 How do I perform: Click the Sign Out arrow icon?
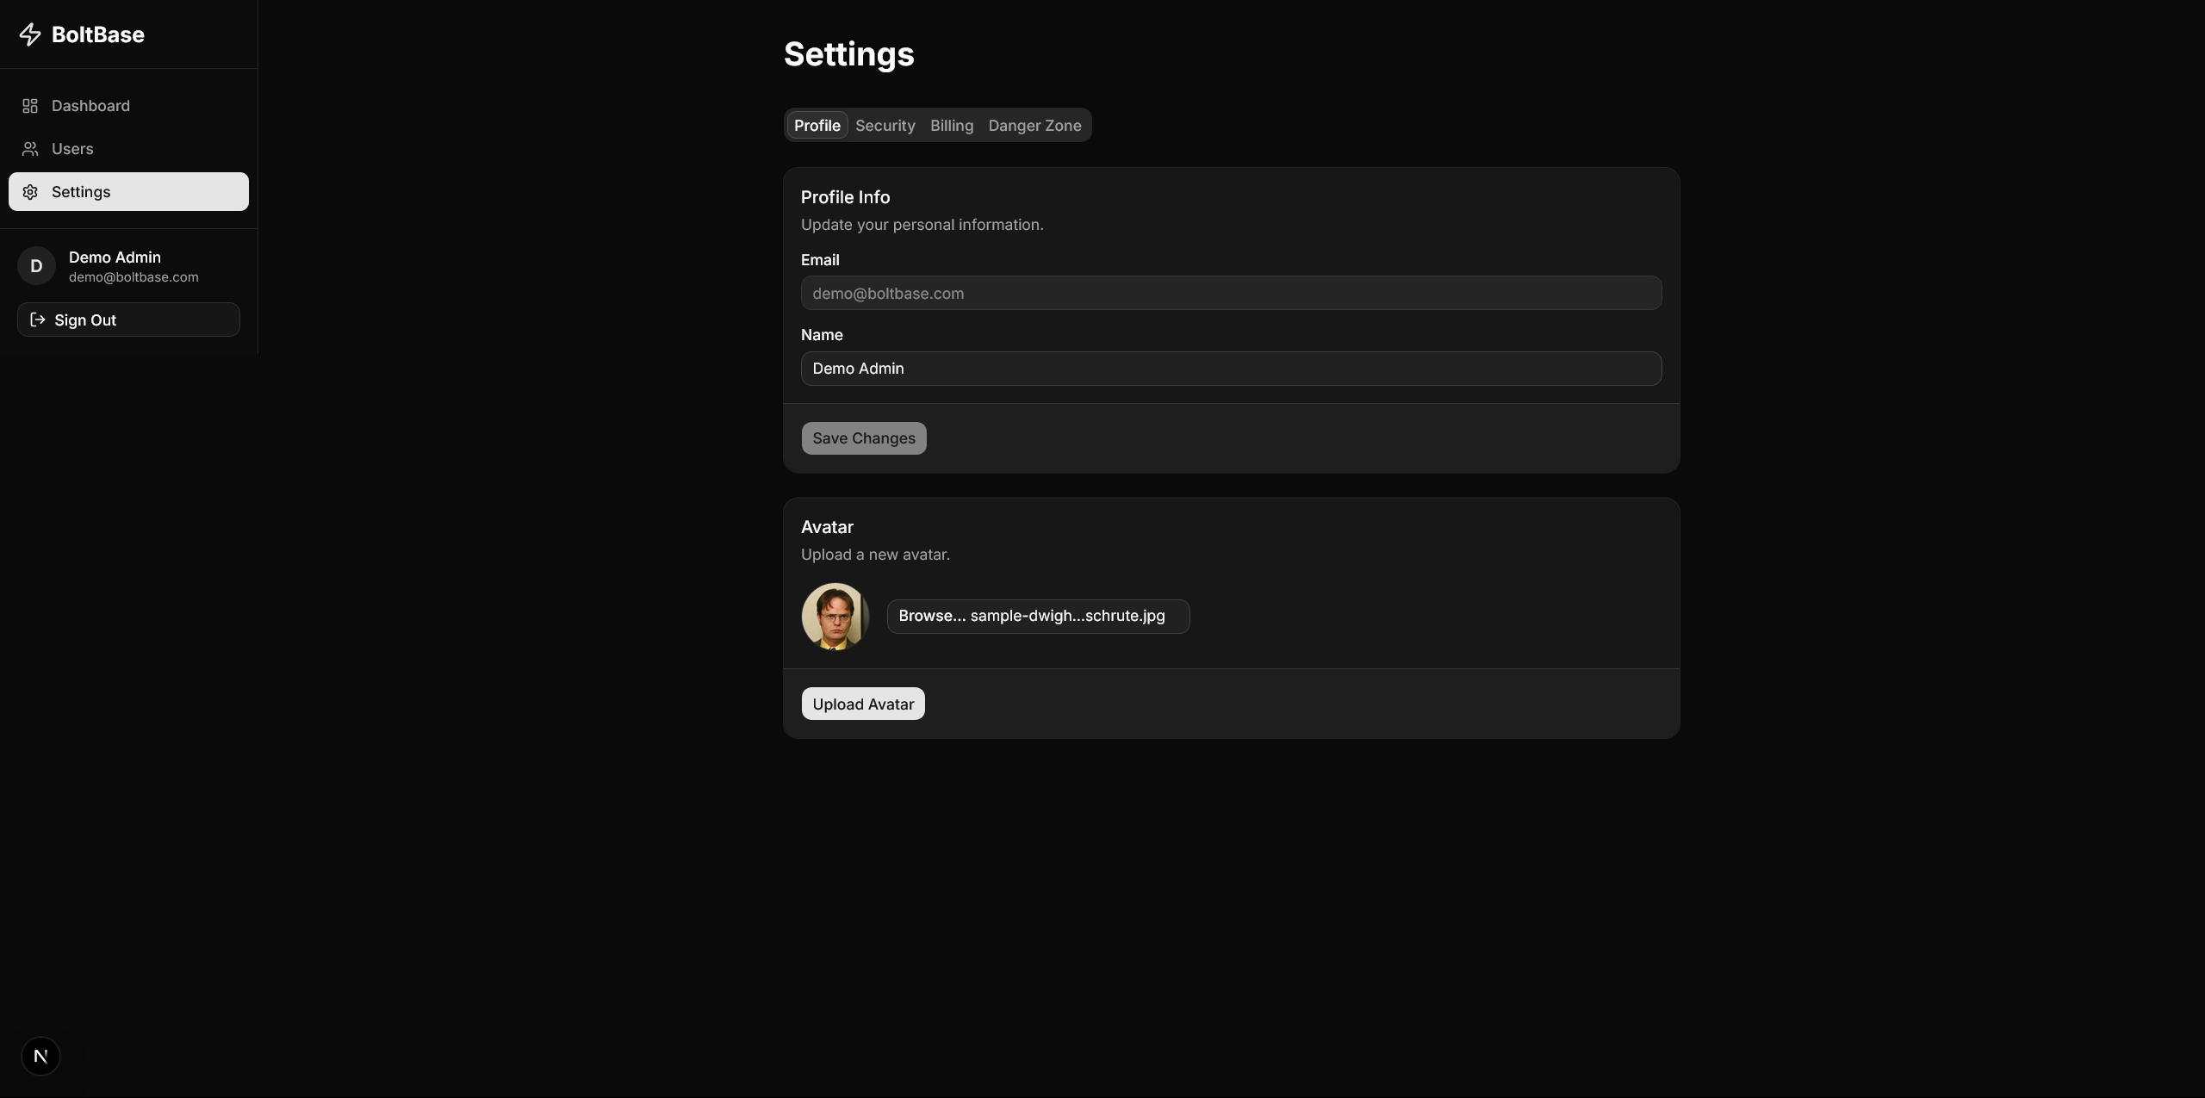click(38, 319)
